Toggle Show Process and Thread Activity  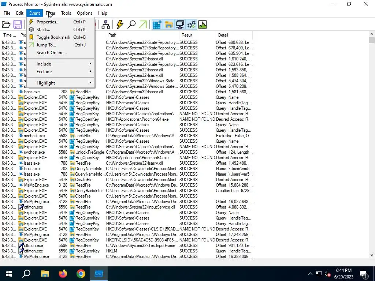[191, 25]
